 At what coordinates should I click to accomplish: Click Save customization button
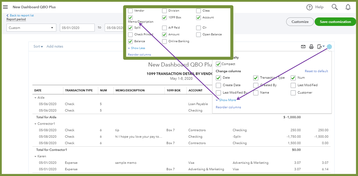click(335, 22)
